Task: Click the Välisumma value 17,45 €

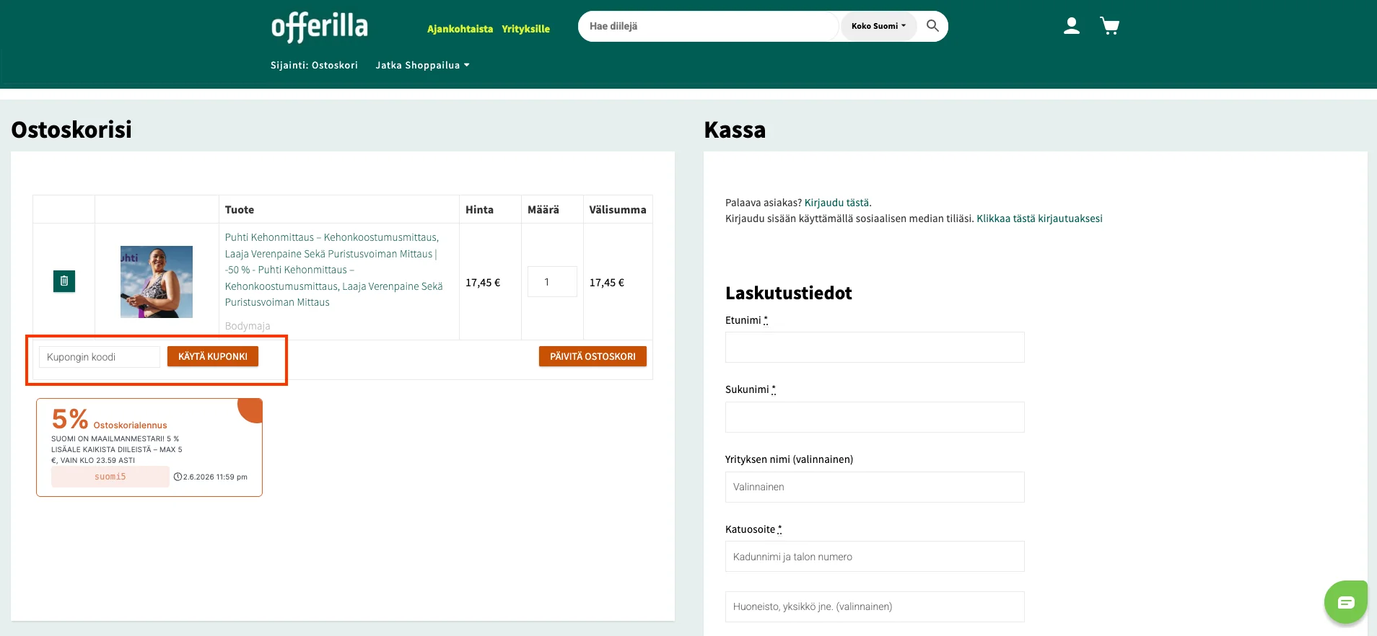Action: (x=607, y=283)
